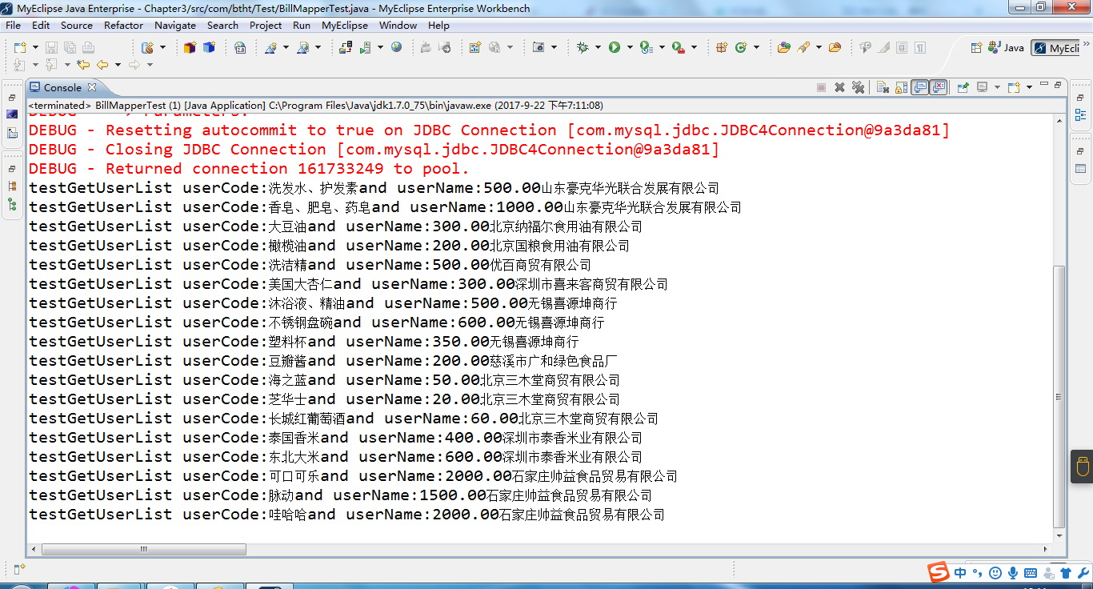Image resolution: width=1093 pixels, height=589 pixels.
Task: Close the Console tab
Action: (91, 87)
